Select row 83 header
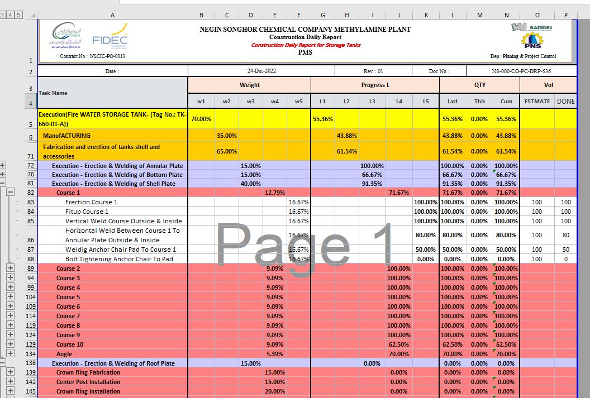Screen dimensions: 590x398 [30, 202]
